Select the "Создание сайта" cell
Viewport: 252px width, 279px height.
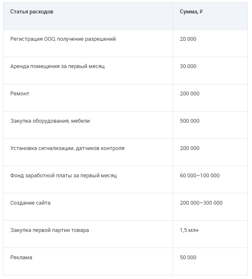[30, 203]
